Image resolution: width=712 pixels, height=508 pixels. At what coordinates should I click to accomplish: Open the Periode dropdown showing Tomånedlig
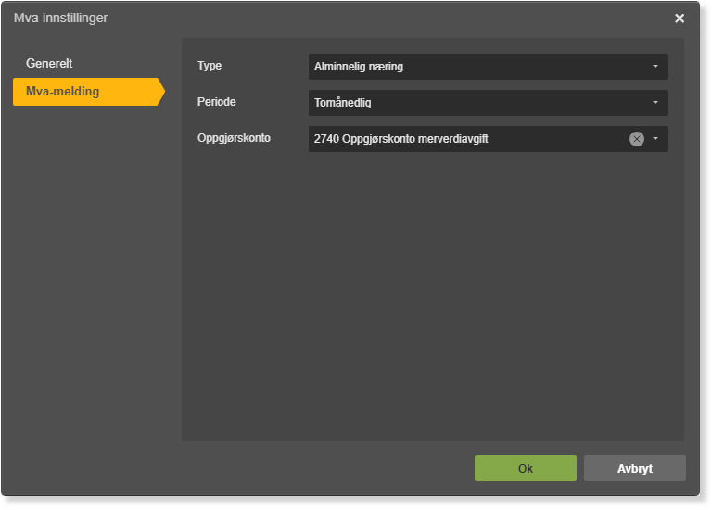point(489,103)
